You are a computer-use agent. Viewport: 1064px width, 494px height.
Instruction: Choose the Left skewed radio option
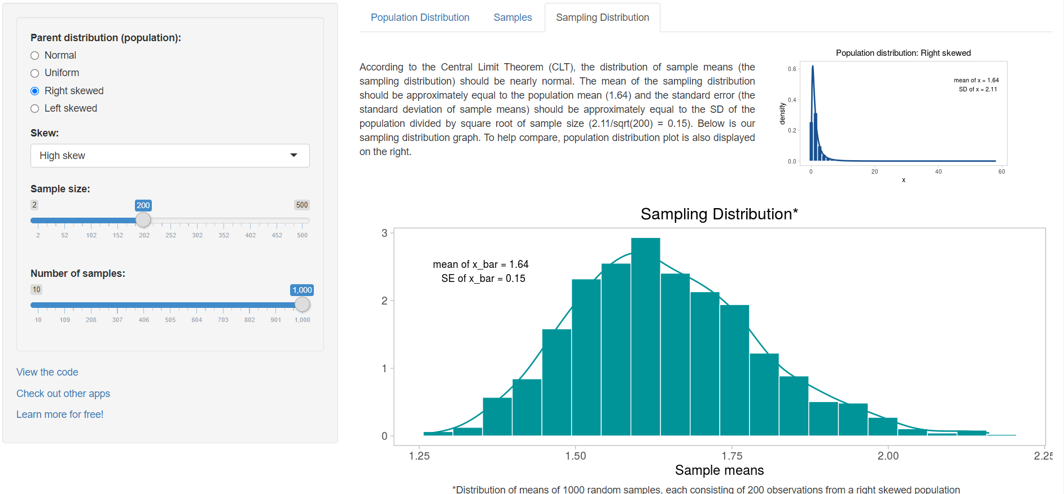click(35, 109)
